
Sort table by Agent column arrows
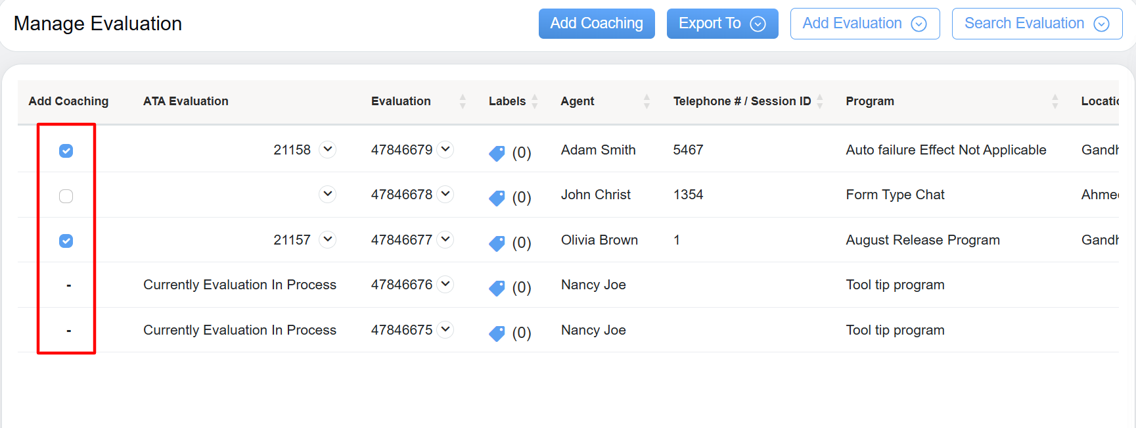coord(647,101)
